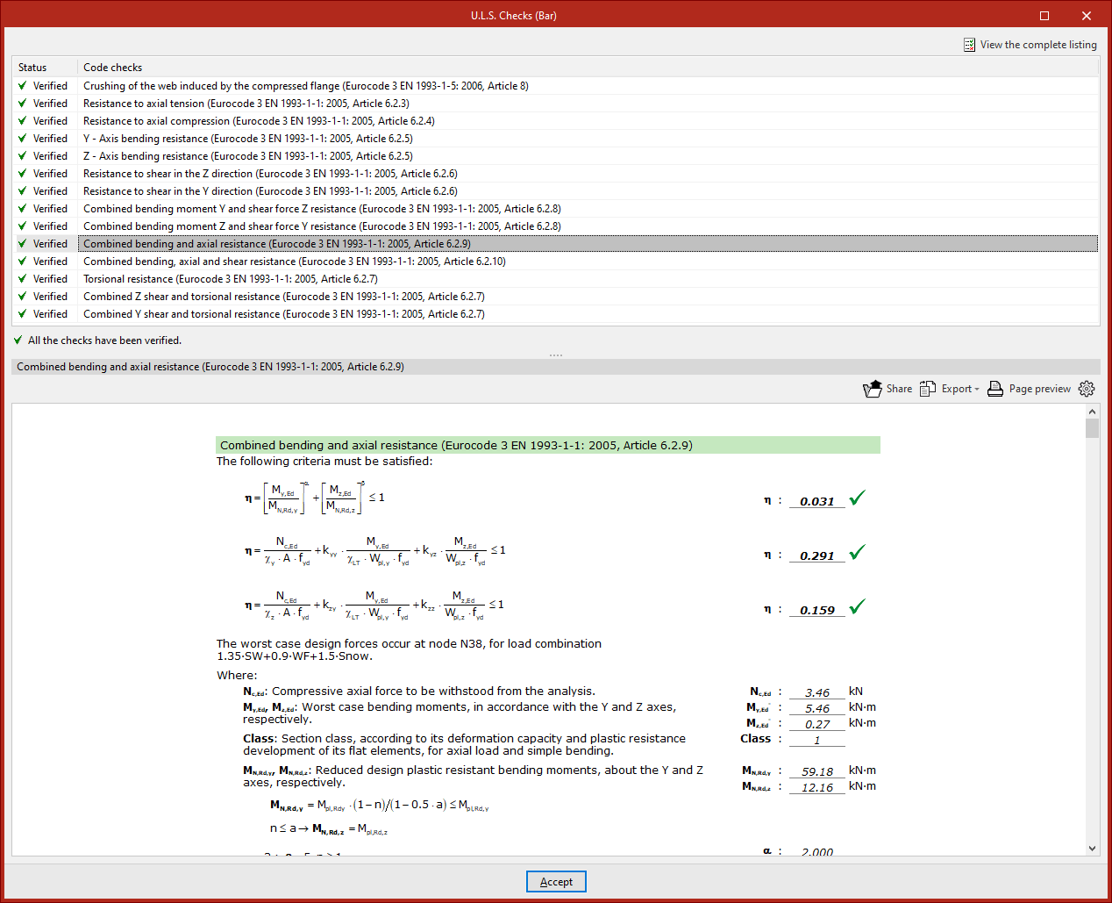Click the Mz,Ed value 0.27
Viewport: 1112px width, 903px height.
pos(817,724)
